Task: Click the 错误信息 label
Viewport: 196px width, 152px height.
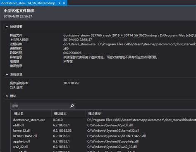Action: pyautogui.click(x=16, y=66)
